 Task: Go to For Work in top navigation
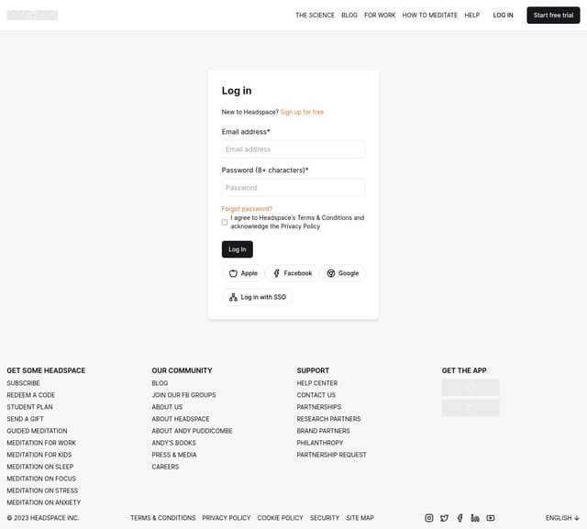[x=380, y=16]
